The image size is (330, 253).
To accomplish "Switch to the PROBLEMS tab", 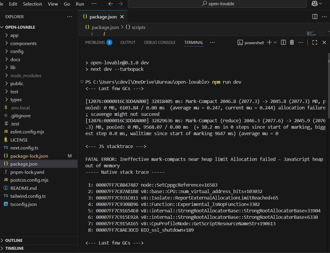I will tap(95, 42).
